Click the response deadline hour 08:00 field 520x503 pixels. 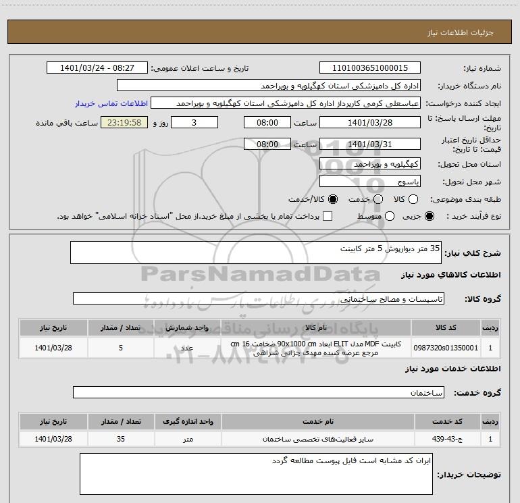[267, 123]
